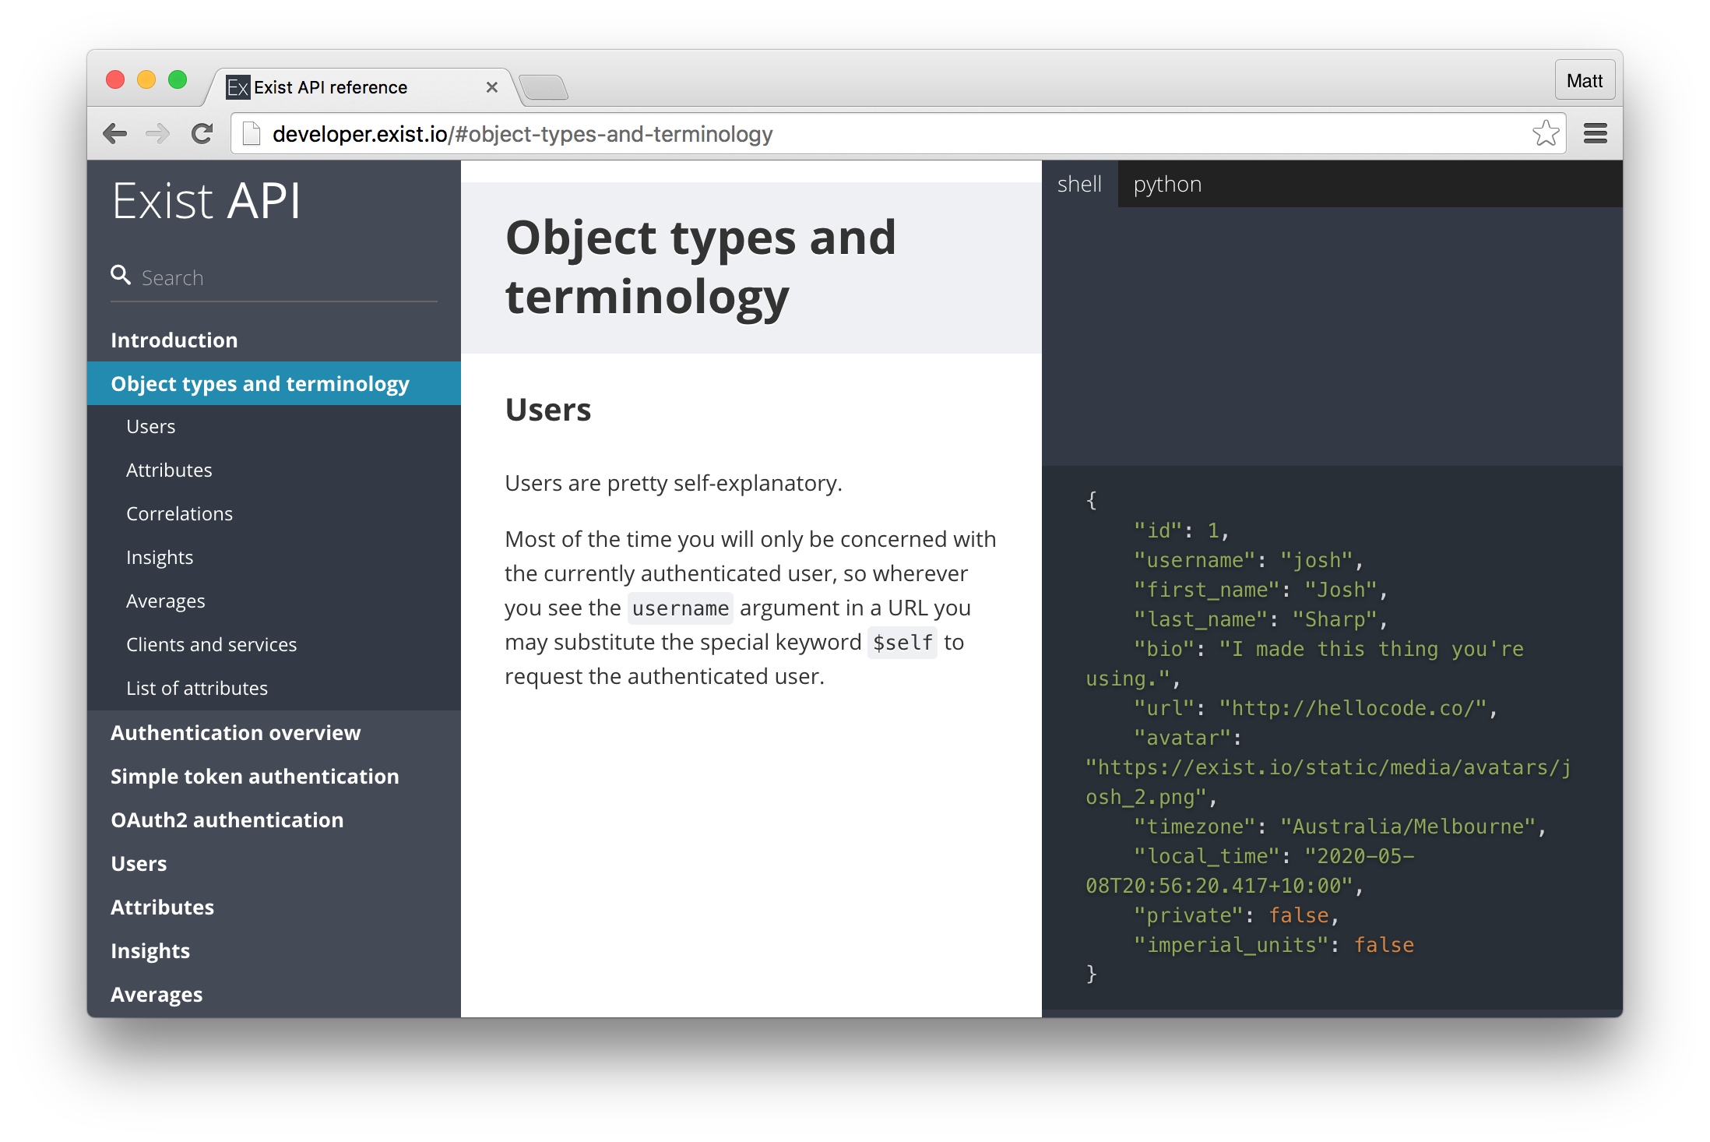Viewport: 1710px width, 1142px height.
Task: Click the browser forward navigation arrow
Action: [154, 134]
